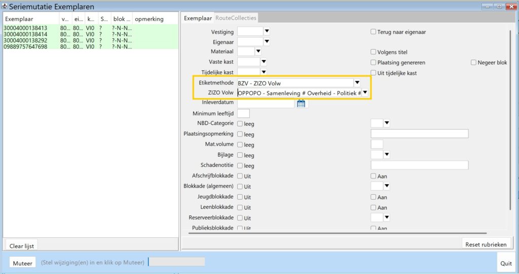Screen dimensions: 519x274
Task: Open the Materiaal dropdown
Action: [x=258, y=52]
